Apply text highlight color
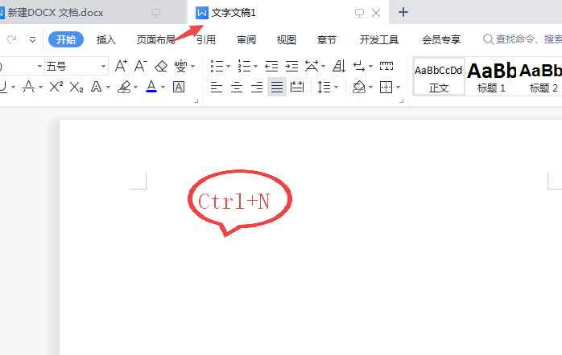 pos(124,87)
